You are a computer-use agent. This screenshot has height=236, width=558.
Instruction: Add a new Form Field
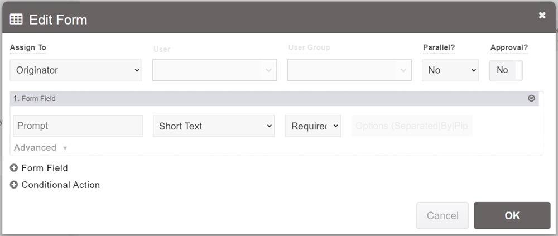point(45,168)
